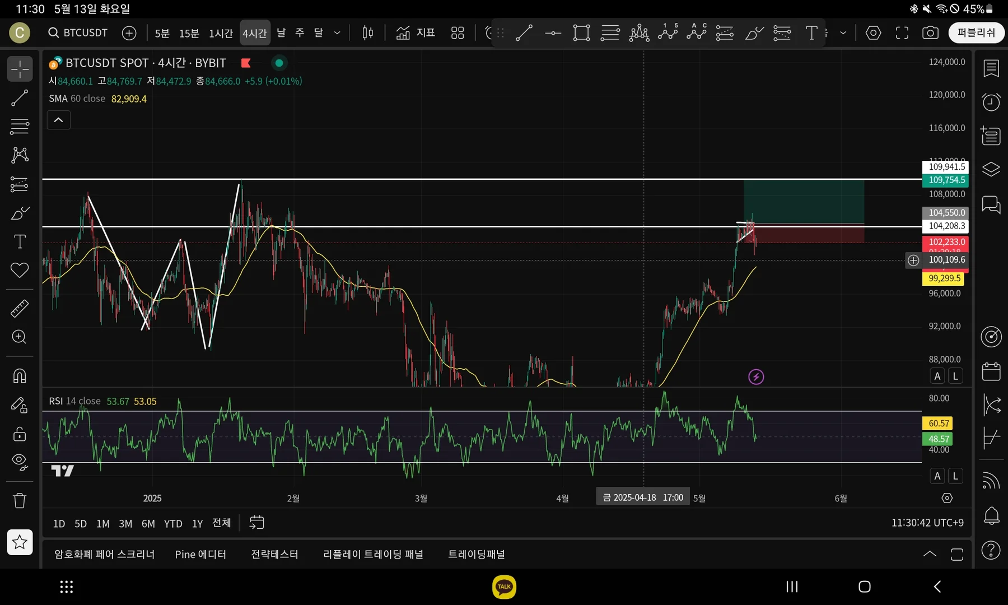Take a chart snapshot with the camera
Image resolution: width=1008 pixels, height=605 pixels.
pyautogui.click(x=930, y=33)
